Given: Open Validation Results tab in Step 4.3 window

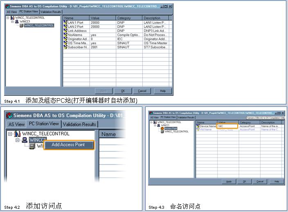Looking at the screenshot, I should [x=186, y=117].
